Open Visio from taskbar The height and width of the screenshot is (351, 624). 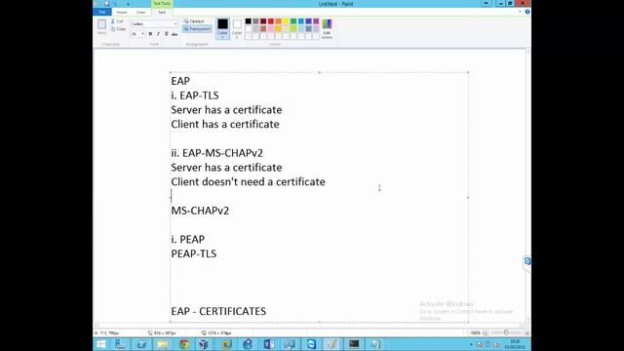[x=269, y=344]
